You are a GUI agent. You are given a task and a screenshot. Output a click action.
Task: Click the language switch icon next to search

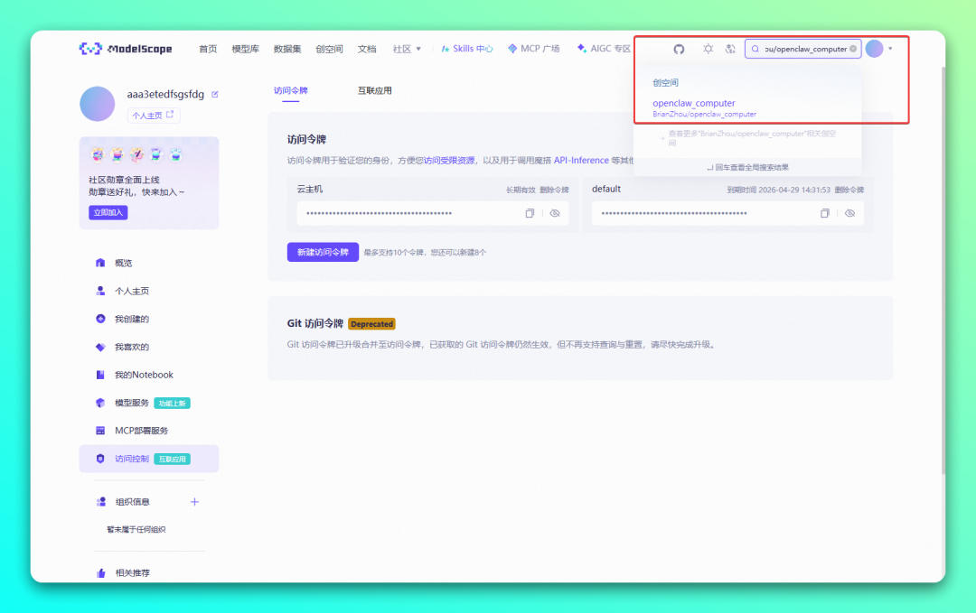731,49
